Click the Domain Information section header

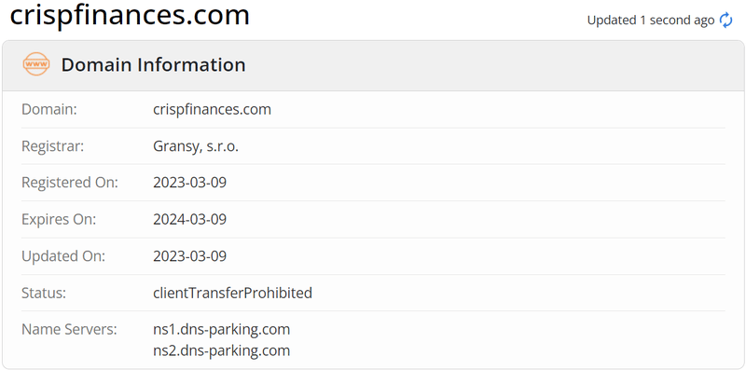coord(153,64)
